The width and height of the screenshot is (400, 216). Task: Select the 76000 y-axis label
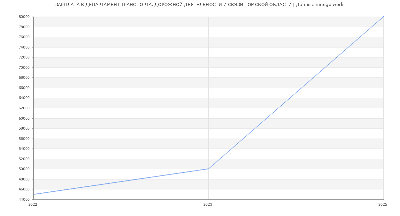24,37
